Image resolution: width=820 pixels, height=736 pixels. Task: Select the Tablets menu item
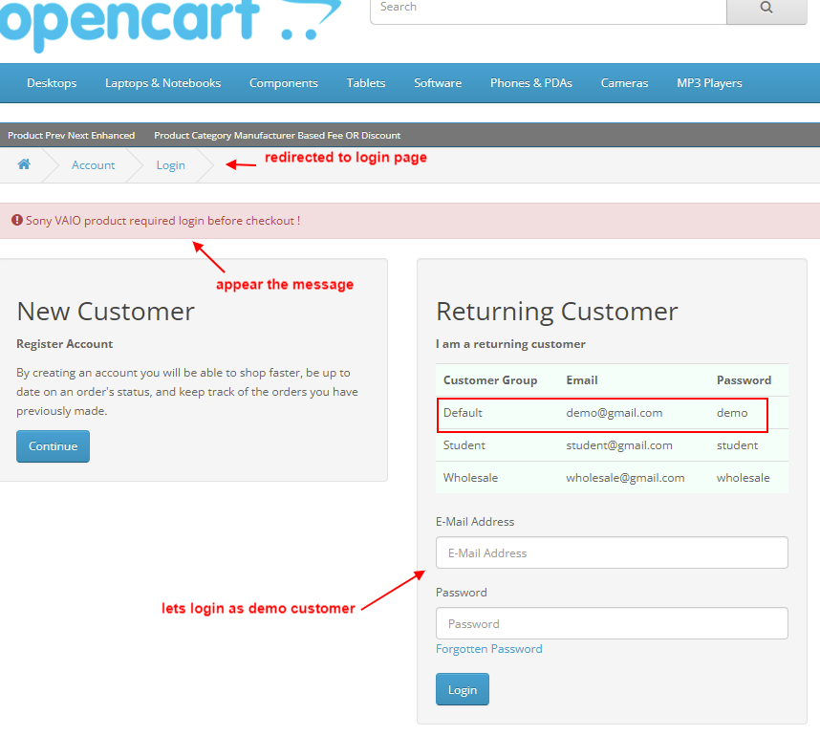(x=366, y=83)
